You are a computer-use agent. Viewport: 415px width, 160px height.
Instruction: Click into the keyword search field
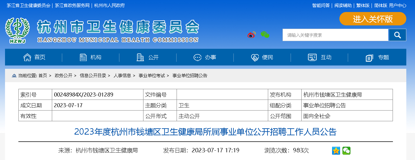(x=335, y=35)
